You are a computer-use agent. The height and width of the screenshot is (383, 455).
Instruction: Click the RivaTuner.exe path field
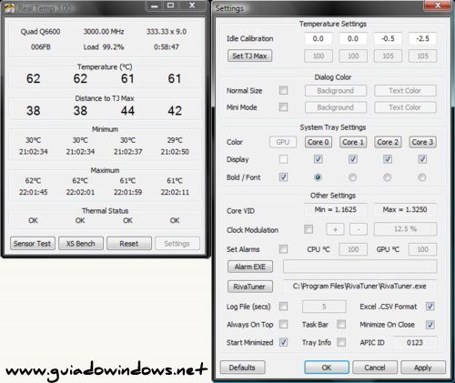[x=359, y=287]
